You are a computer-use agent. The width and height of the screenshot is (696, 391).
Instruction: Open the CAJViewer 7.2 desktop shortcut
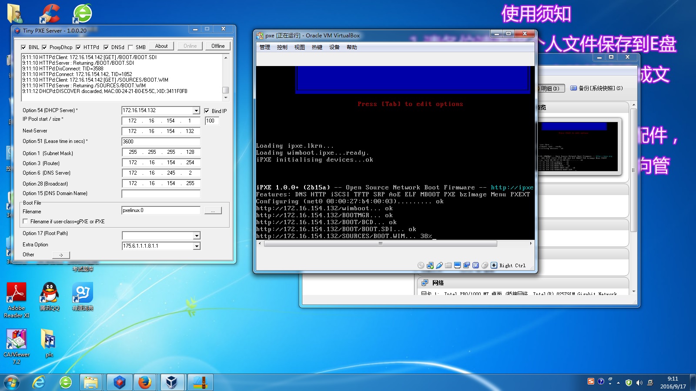(x=17, y=346)
